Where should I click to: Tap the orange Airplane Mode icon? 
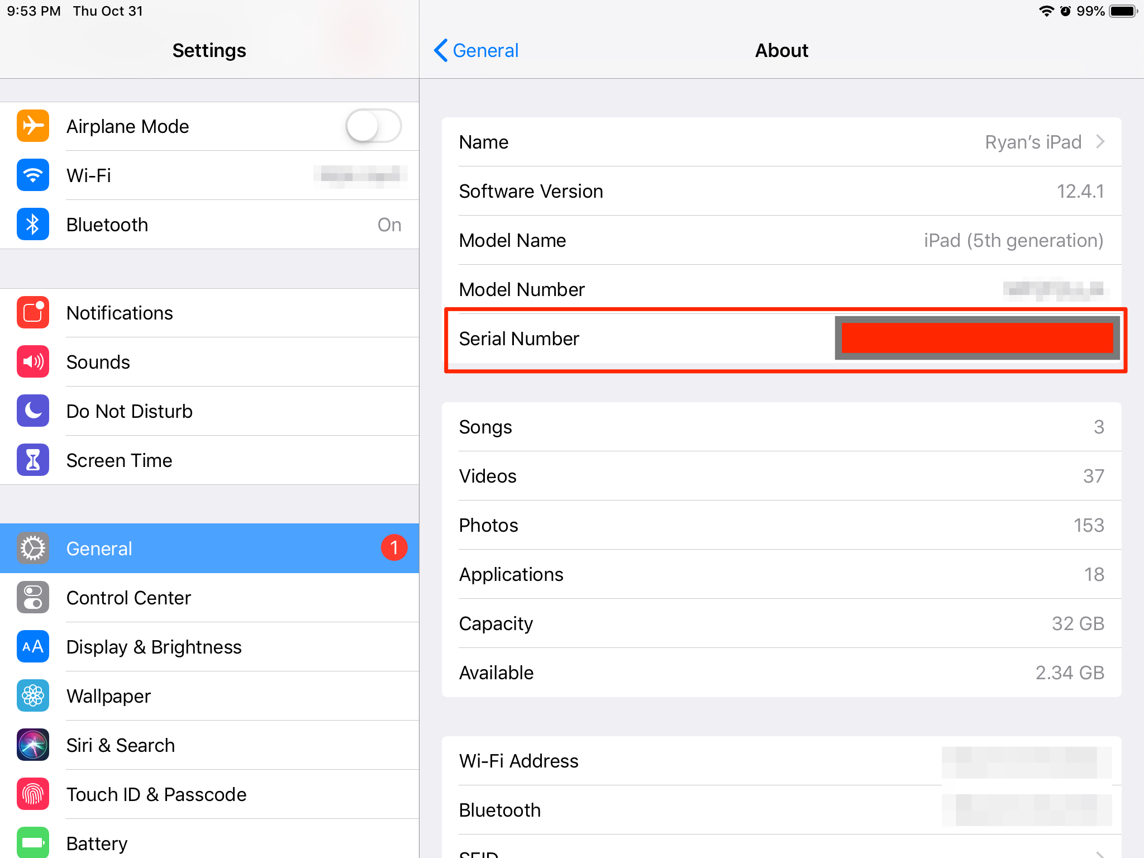click(x=33, y=126)
